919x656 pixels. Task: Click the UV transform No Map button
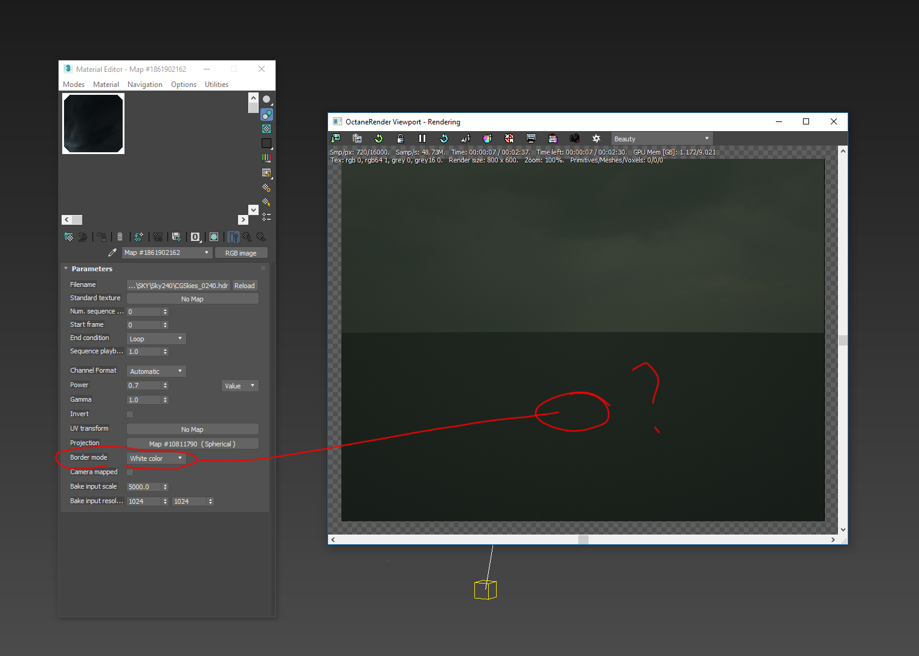coord(193,429)
